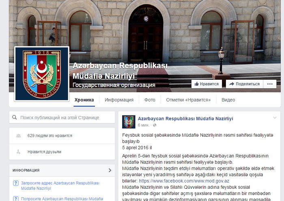Switch to the Хроника tab
Screen dimensions: 284x201
(x=84, y=100)
